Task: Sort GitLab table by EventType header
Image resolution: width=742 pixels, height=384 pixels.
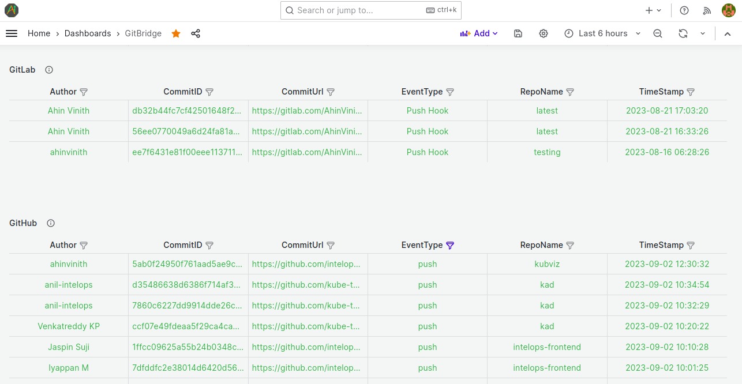Action: [x=422, y=92]
